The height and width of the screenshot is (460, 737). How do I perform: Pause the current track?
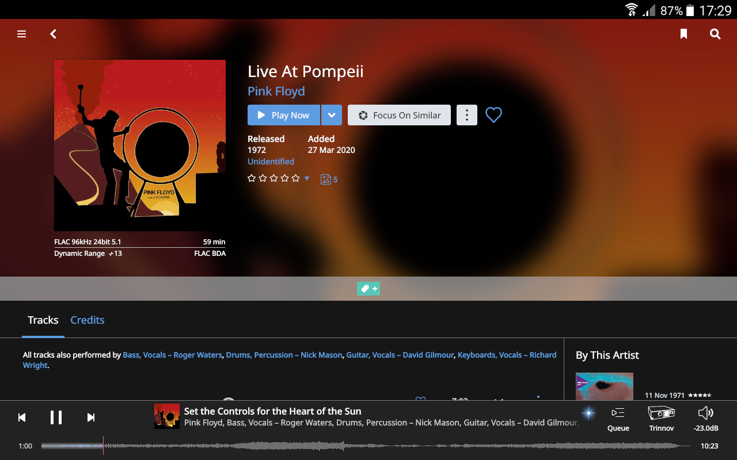[56, 417]
